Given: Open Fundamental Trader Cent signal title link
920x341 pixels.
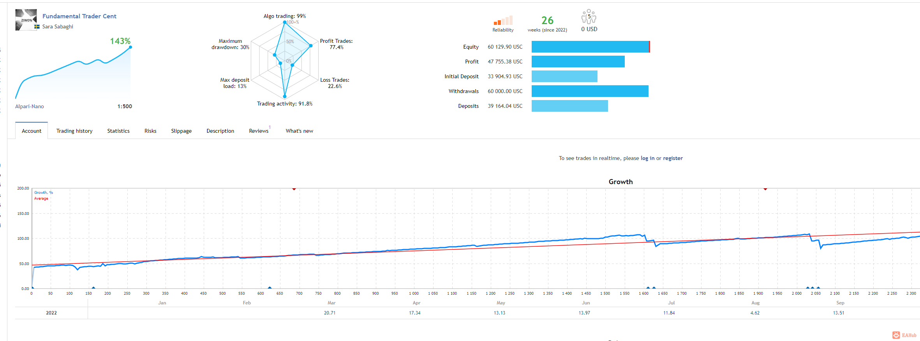Looking at the screenshot, I should [79, 16].
